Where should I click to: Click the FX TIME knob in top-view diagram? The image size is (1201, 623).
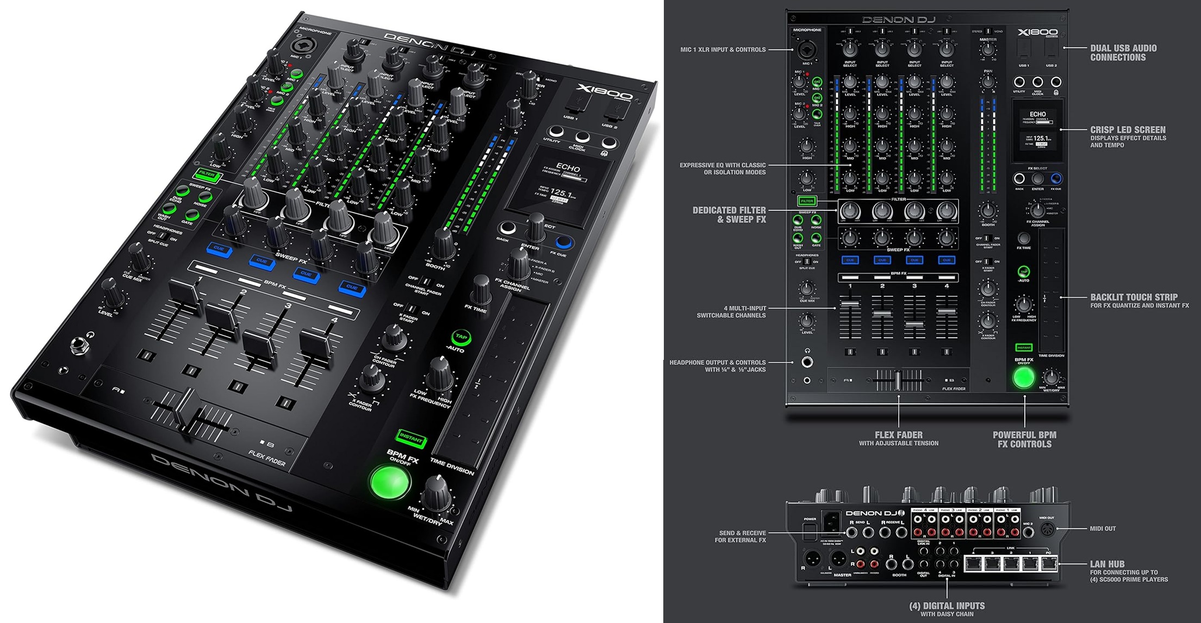pos(1024,238)
